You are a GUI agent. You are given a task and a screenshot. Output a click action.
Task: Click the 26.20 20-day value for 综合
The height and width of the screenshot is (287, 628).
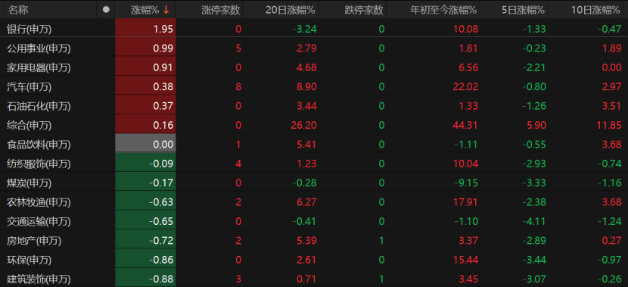coord(304,126)
